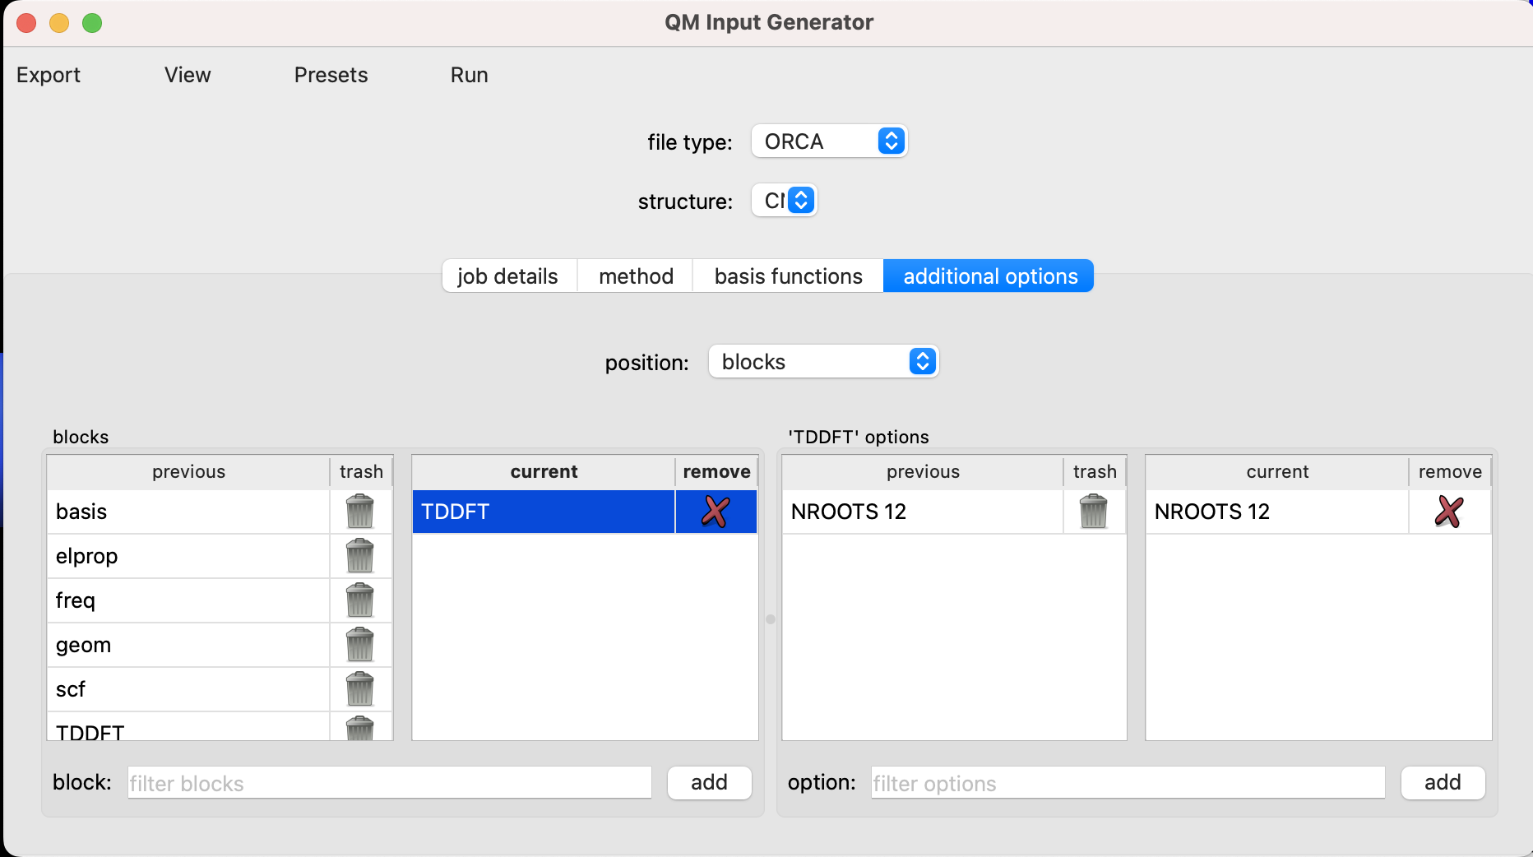Click add button next to block filter
This screenshot has height=857, width=1533.
(709, 782)
